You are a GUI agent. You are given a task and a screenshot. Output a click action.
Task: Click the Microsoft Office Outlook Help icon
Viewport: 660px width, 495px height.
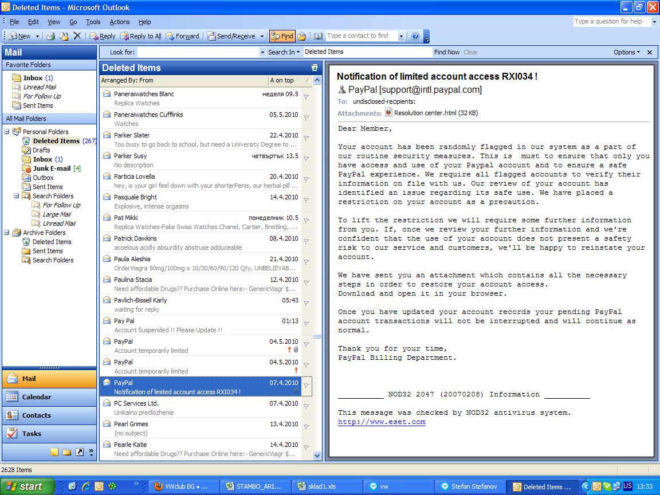415,36
